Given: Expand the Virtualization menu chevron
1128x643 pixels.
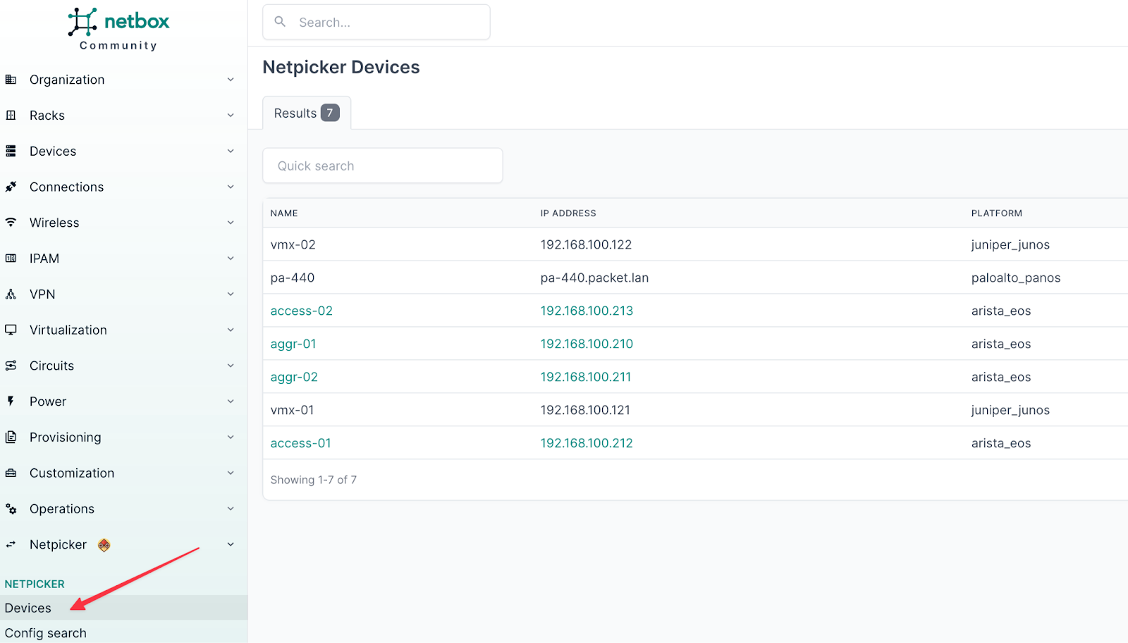Looking at the screenshot, I should pos(231,330).
